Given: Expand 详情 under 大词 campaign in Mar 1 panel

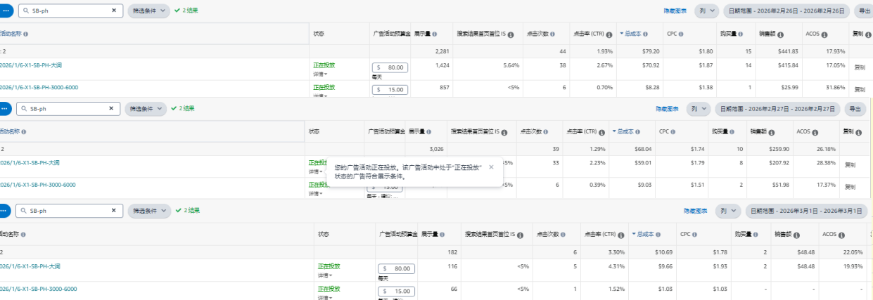Looking at the screenshot, I should (x=323, y=275).
